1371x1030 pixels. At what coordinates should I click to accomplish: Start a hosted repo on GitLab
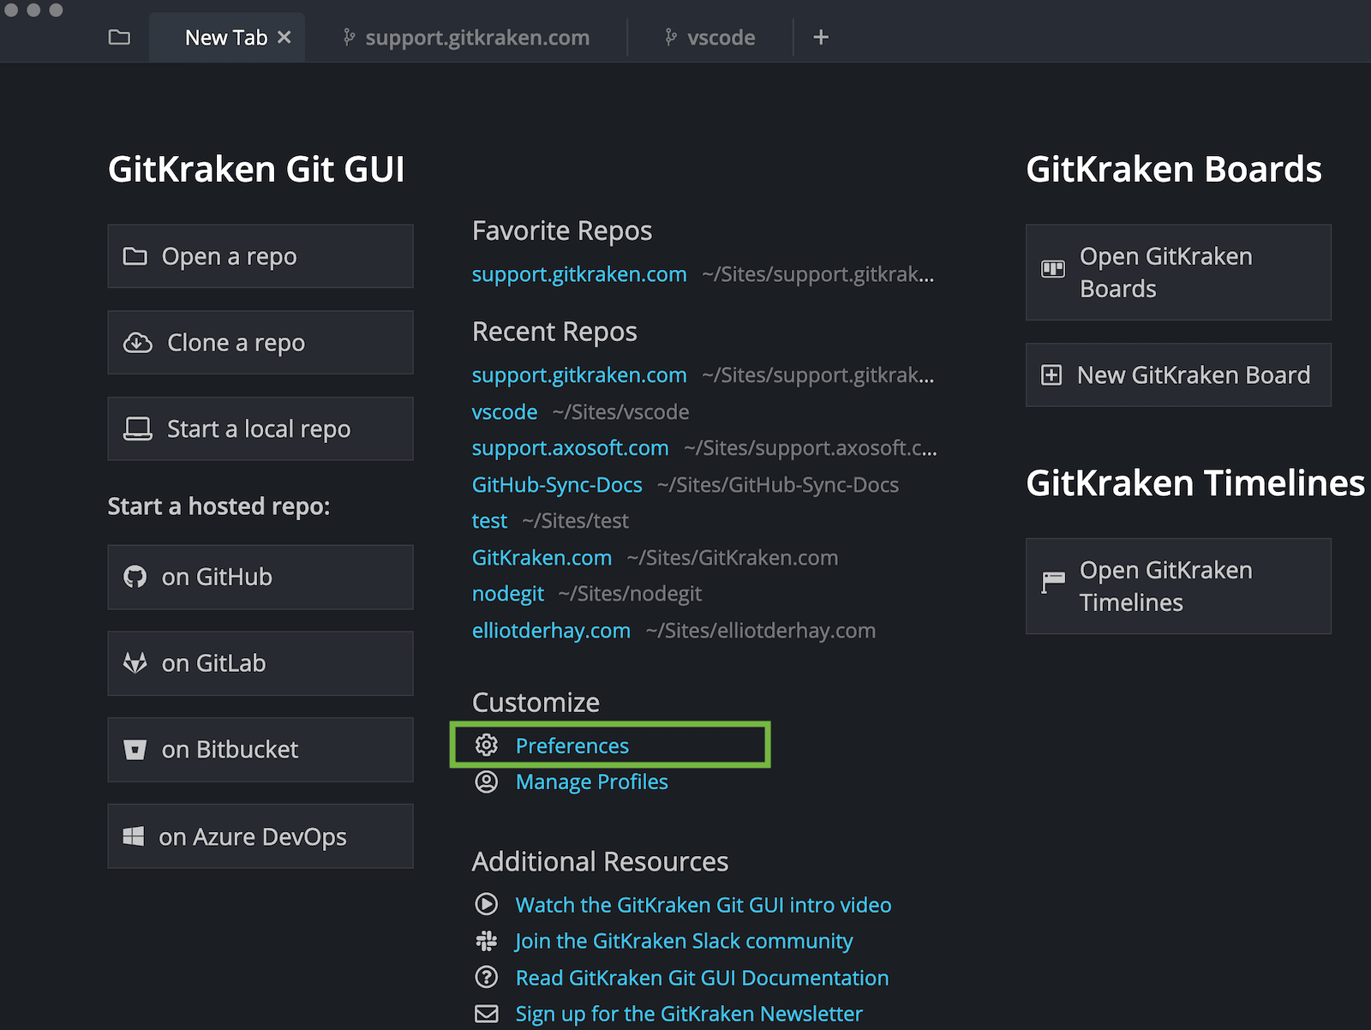pos(260,663)
